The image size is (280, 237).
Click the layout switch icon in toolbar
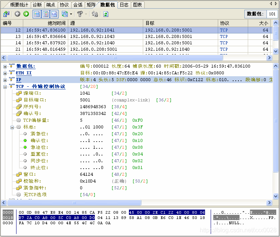pos(64,14)
